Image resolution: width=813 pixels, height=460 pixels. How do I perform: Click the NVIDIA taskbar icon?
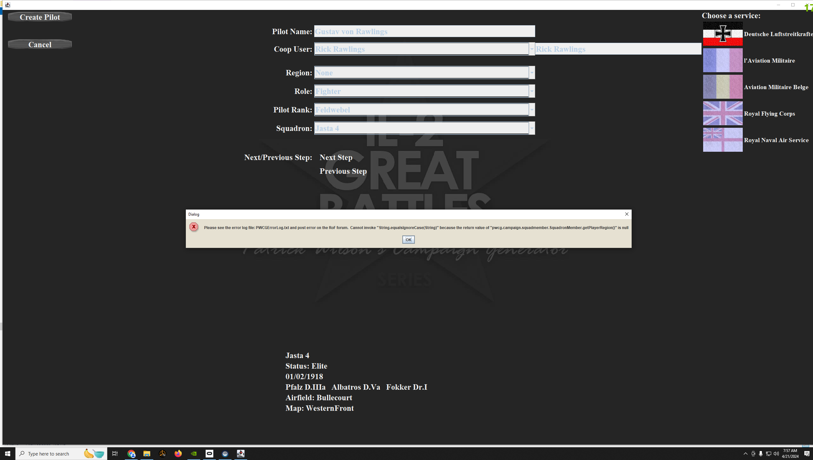pyautogui.click(x=194, y=454)
